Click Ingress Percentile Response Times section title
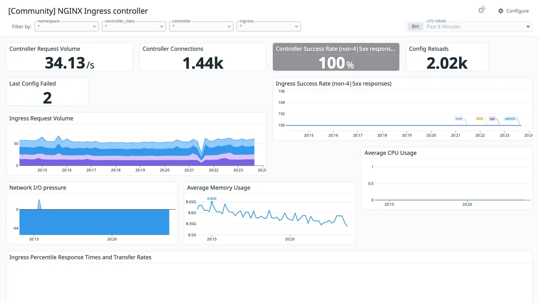539x303 pixels. tap(80, 257)
